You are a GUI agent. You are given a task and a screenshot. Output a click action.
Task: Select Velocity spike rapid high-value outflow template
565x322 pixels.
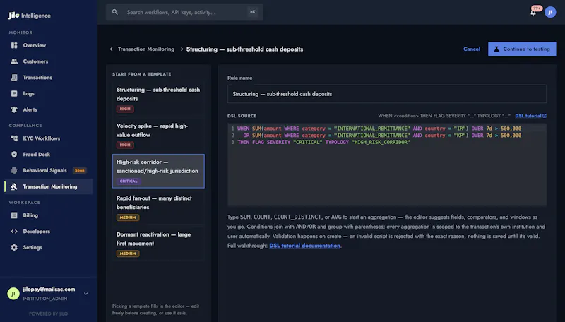[158, 135]
